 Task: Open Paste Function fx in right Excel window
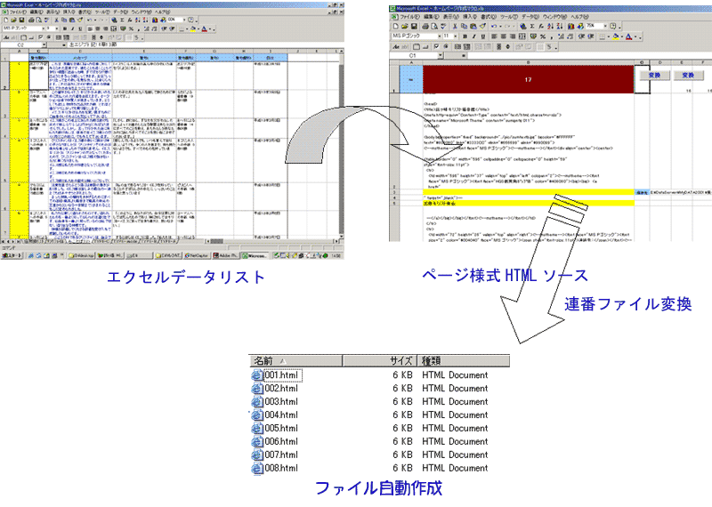[541, 26]
